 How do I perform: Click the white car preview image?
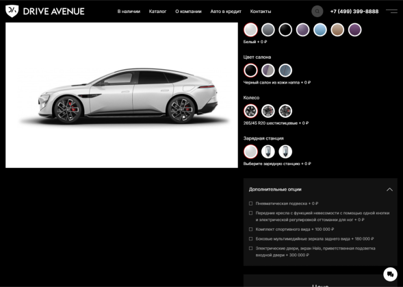pyautogui.click(x=122, y=95)
